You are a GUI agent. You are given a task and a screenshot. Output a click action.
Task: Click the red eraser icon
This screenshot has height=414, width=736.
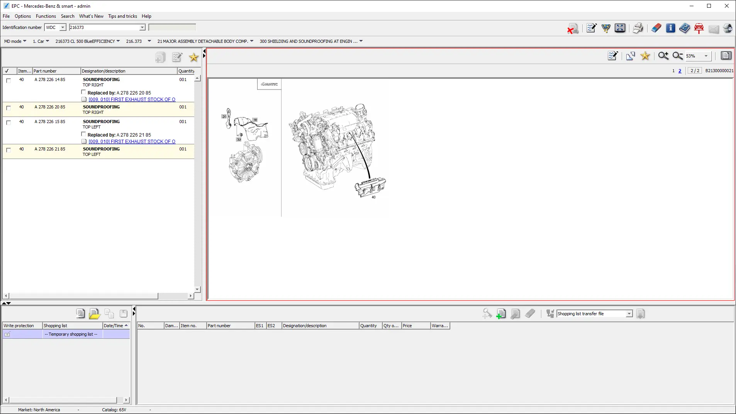coord(656,28)
